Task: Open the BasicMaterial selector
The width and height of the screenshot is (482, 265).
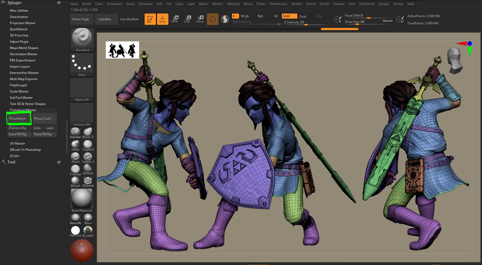Action: 82,200
